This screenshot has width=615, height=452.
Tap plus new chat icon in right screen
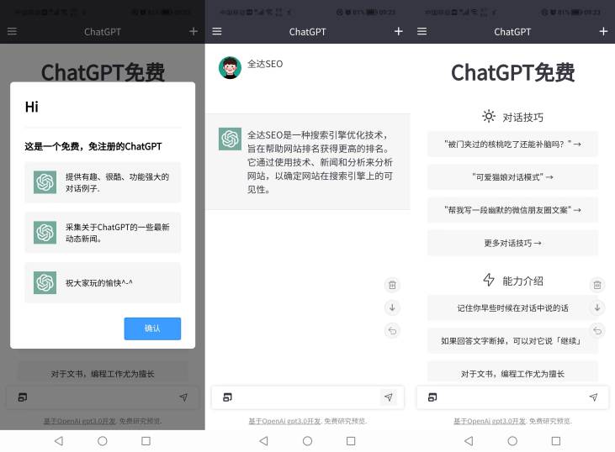tap(603, 31)
